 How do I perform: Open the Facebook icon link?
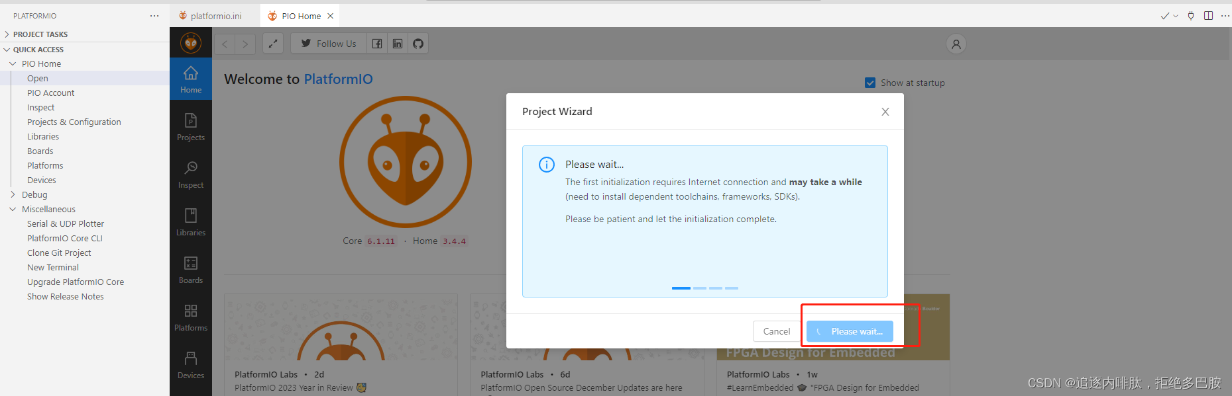coord(377,44)
